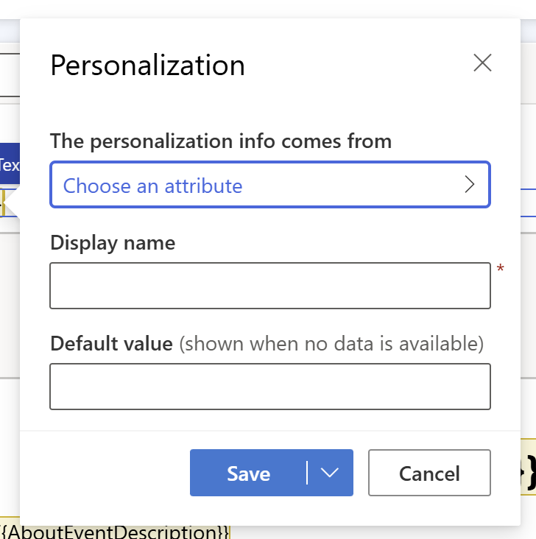Screen dimensions: 536x539
Task: Click the Personalization dialog title
Action: click(147, 65)
